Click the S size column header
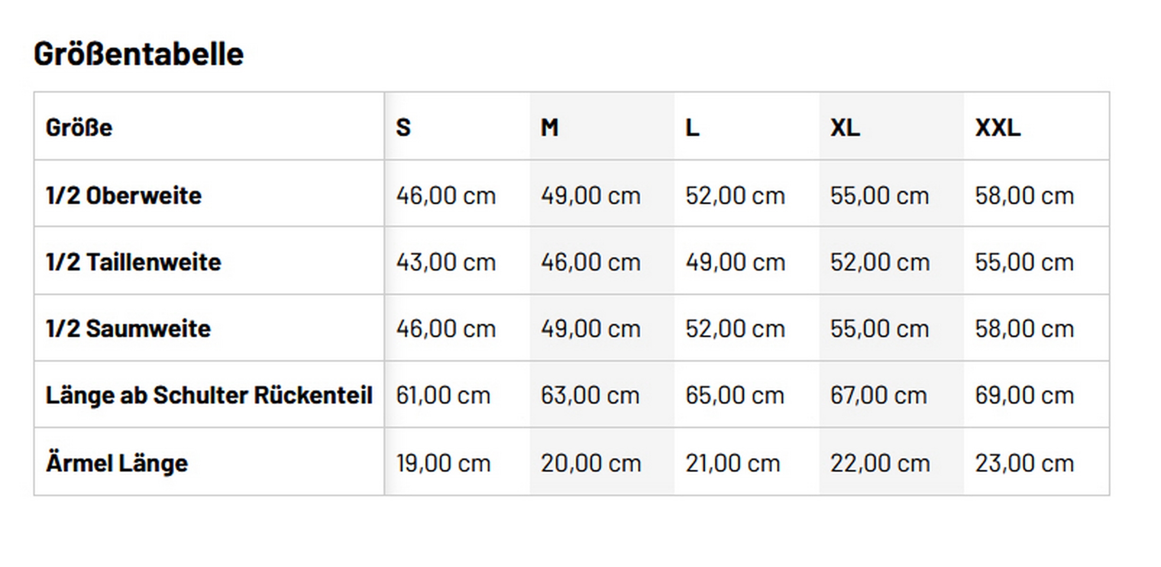 pos(403,128)
